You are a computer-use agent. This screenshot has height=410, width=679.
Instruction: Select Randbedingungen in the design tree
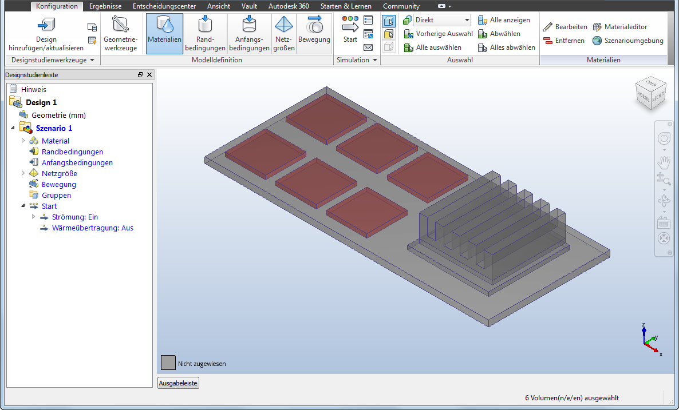(72, 152)
